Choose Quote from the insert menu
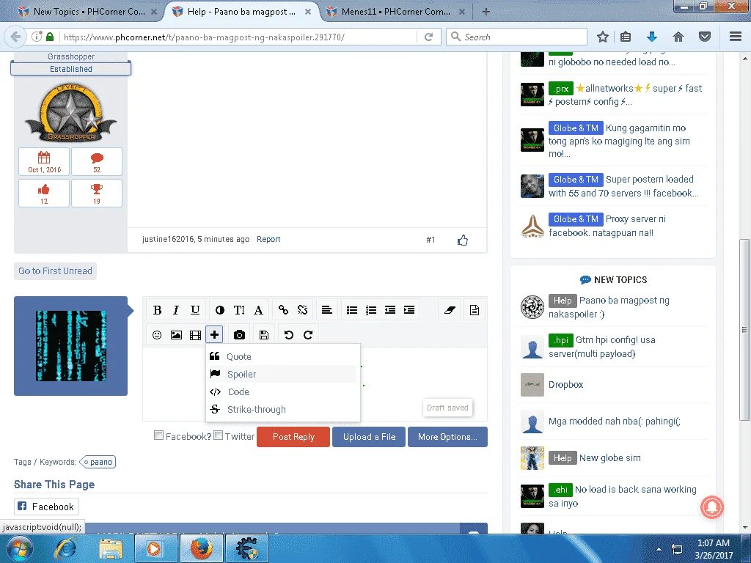The width and height of the screenshot is (751, 563). tap(282, 356)
